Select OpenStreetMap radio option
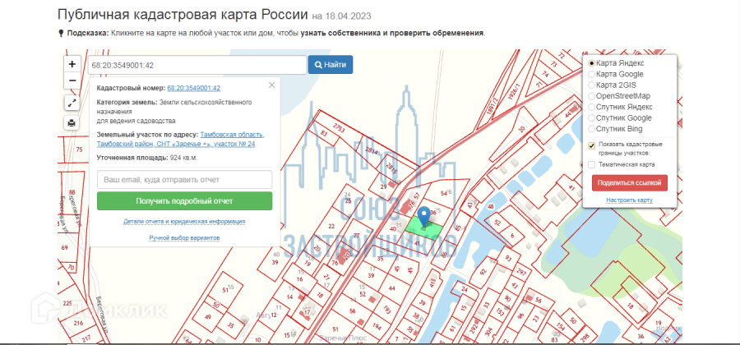The image size is (740, 345). tap(591, 96)
